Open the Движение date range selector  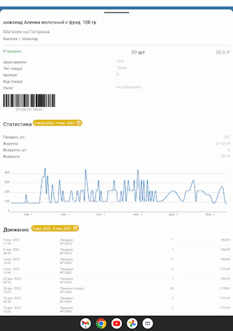tap(55, 228)
